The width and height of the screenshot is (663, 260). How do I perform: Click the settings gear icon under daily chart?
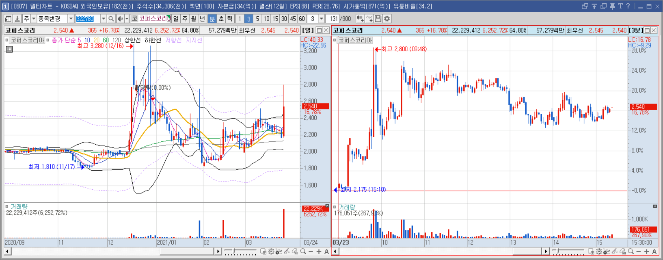pos(271,251)
